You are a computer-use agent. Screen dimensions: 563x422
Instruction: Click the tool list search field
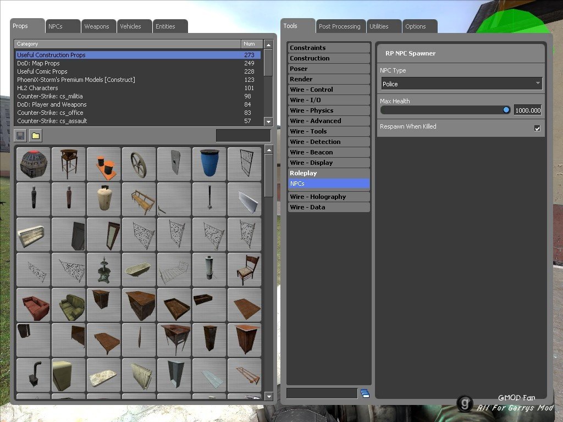click(x=322, y=393)
